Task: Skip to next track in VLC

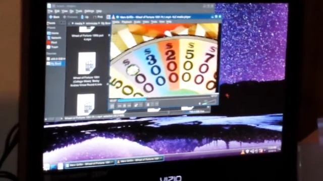Action: 129,106
